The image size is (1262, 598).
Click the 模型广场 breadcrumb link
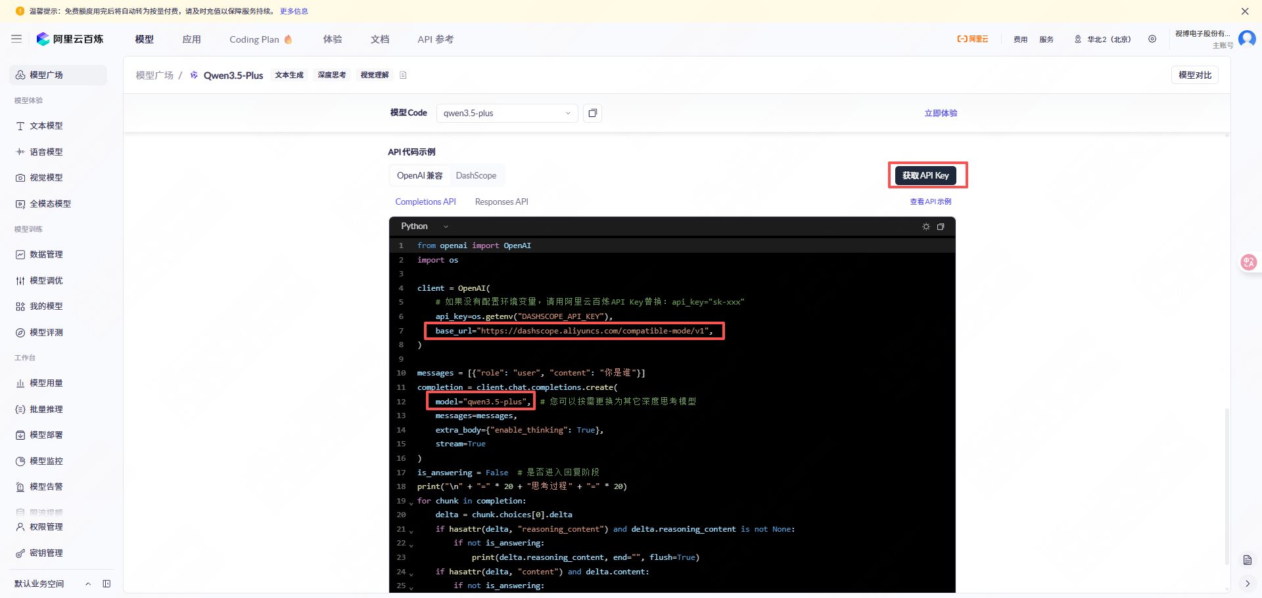pos(154,75)
